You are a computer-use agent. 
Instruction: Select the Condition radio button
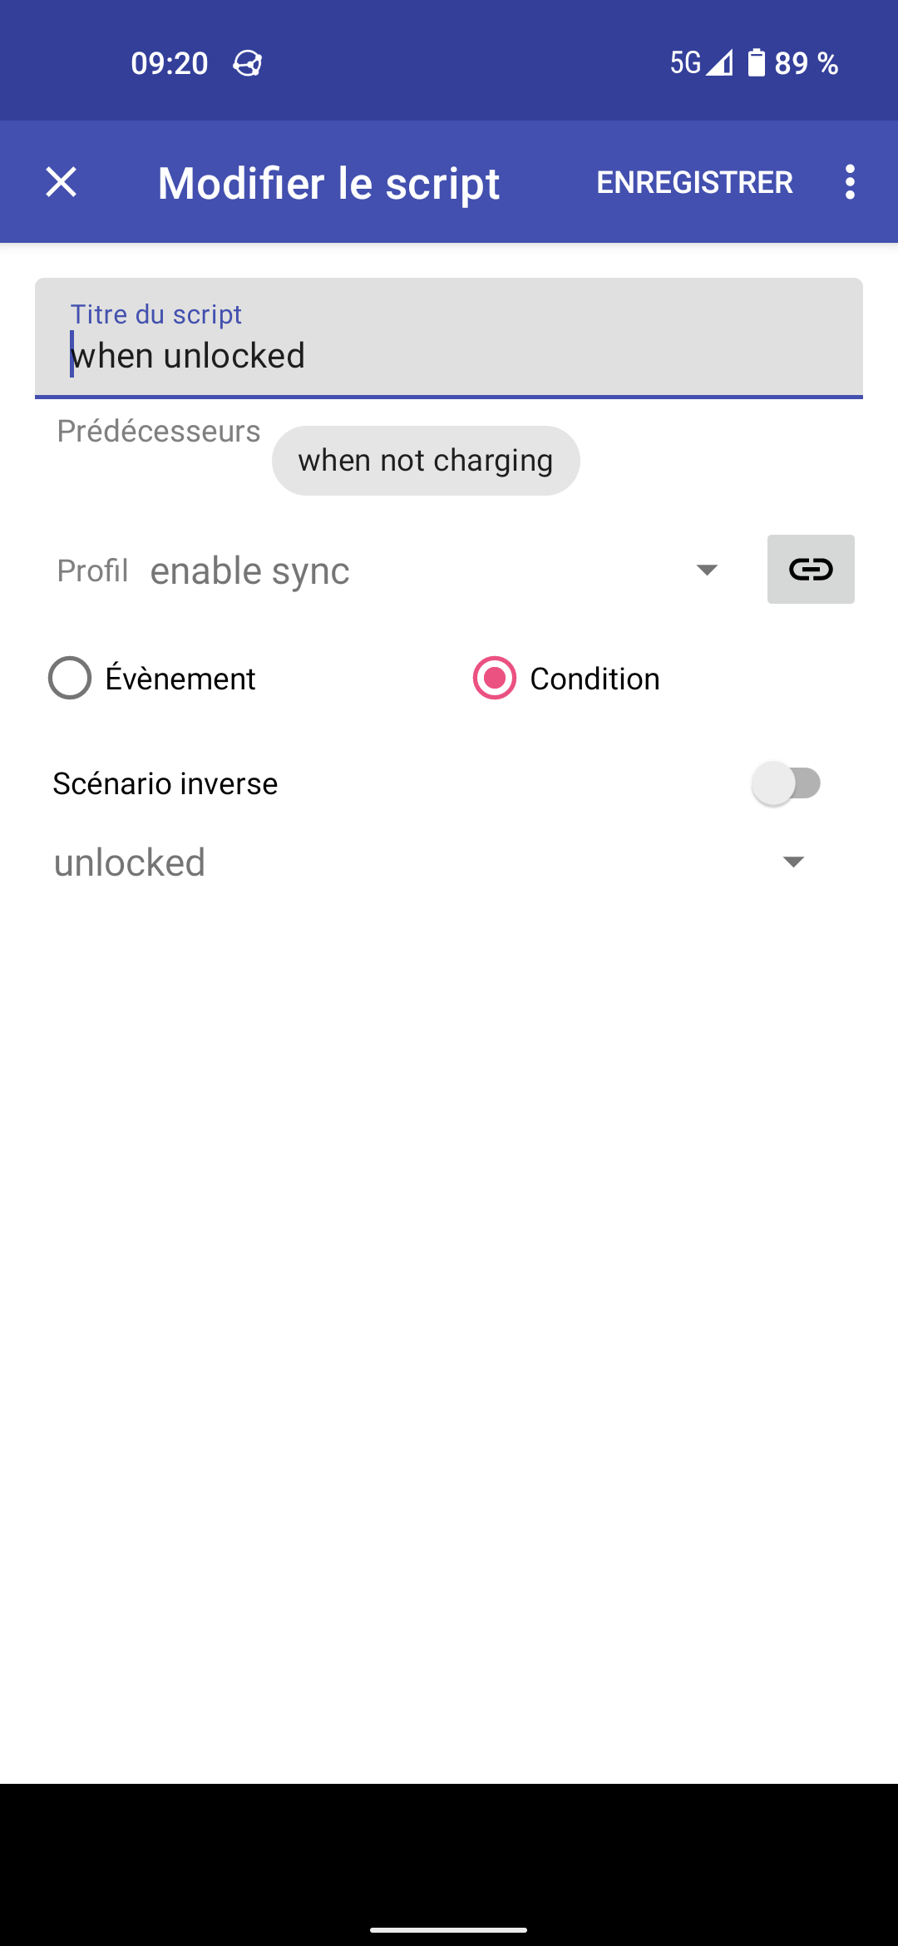coord(495,679)
